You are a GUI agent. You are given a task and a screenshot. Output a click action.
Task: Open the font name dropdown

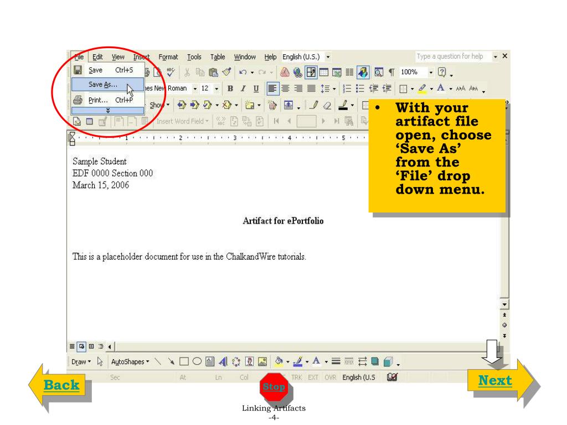click(x=195, y=89)
